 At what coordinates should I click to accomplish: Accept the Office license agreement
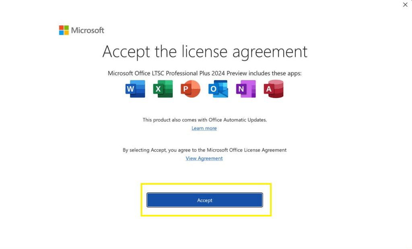tap(205, 200)
